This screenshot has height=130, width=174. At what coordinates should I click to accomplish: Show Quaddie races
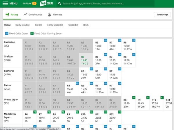pos(73,25)
